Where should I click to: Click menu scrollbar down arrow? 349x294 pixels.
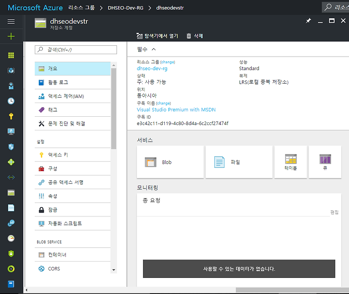114,270
